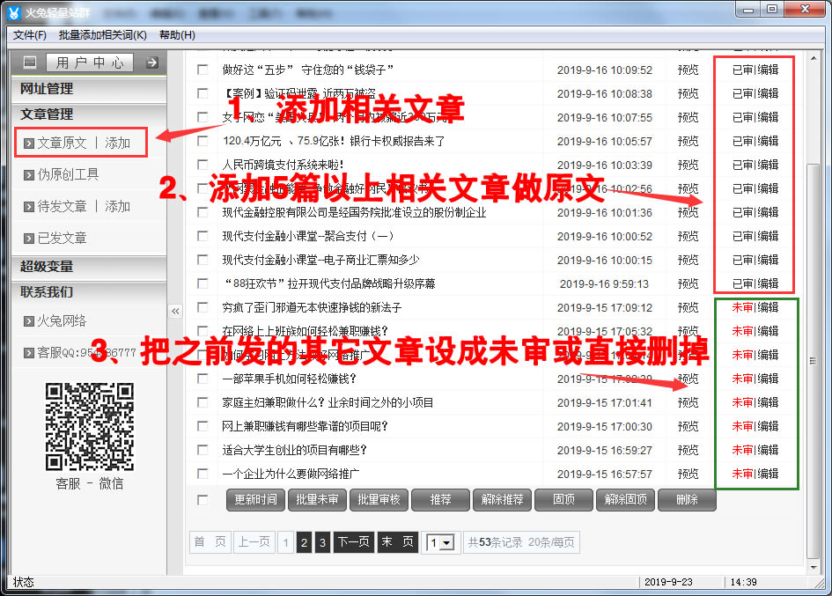Check the box for 家庭主妇兼职做什么 article
The height and width of the screenshot is (596, 832).
click(203, 402)
